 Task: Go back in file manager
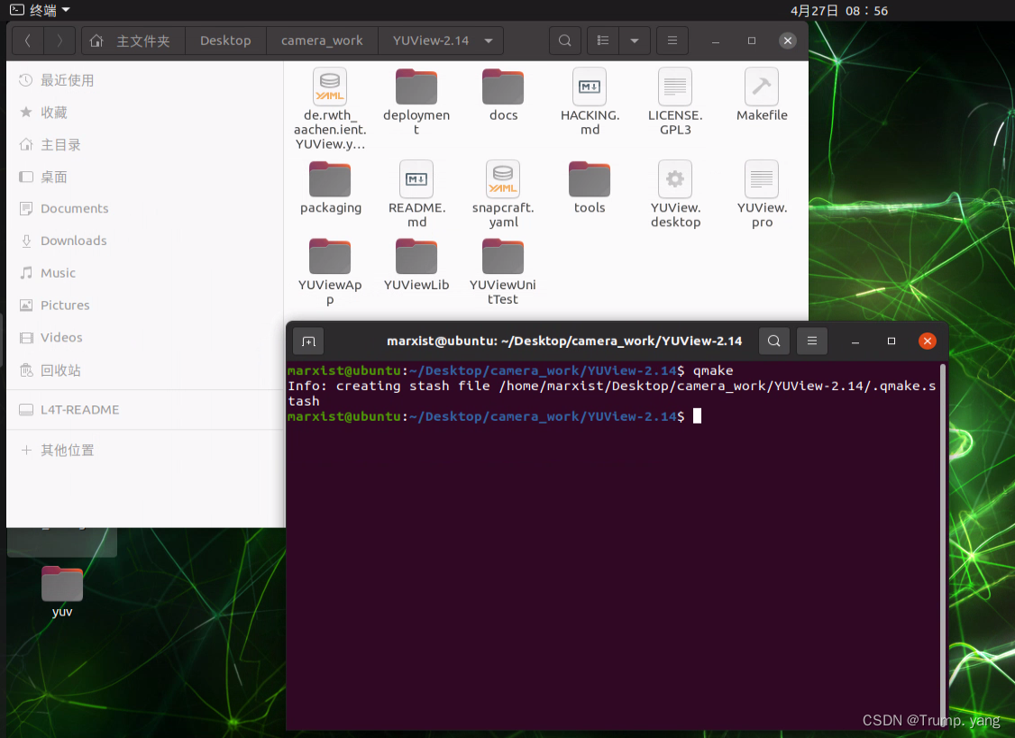click(28, 41)
